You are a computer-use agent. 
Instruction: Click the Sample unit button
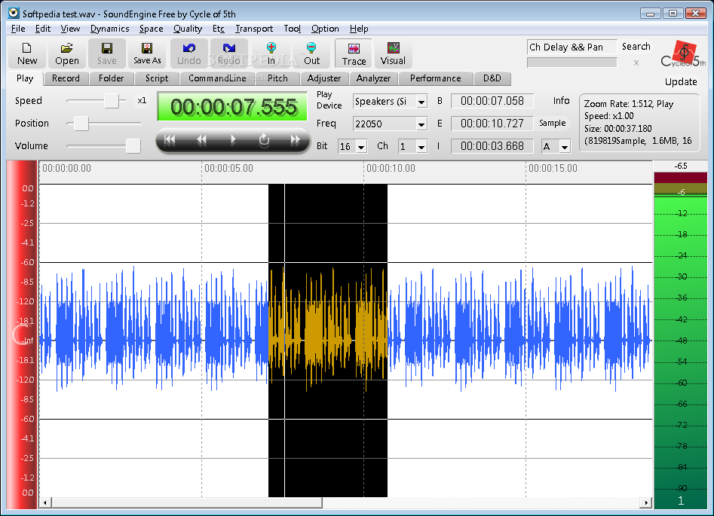(x=553, y=123)
